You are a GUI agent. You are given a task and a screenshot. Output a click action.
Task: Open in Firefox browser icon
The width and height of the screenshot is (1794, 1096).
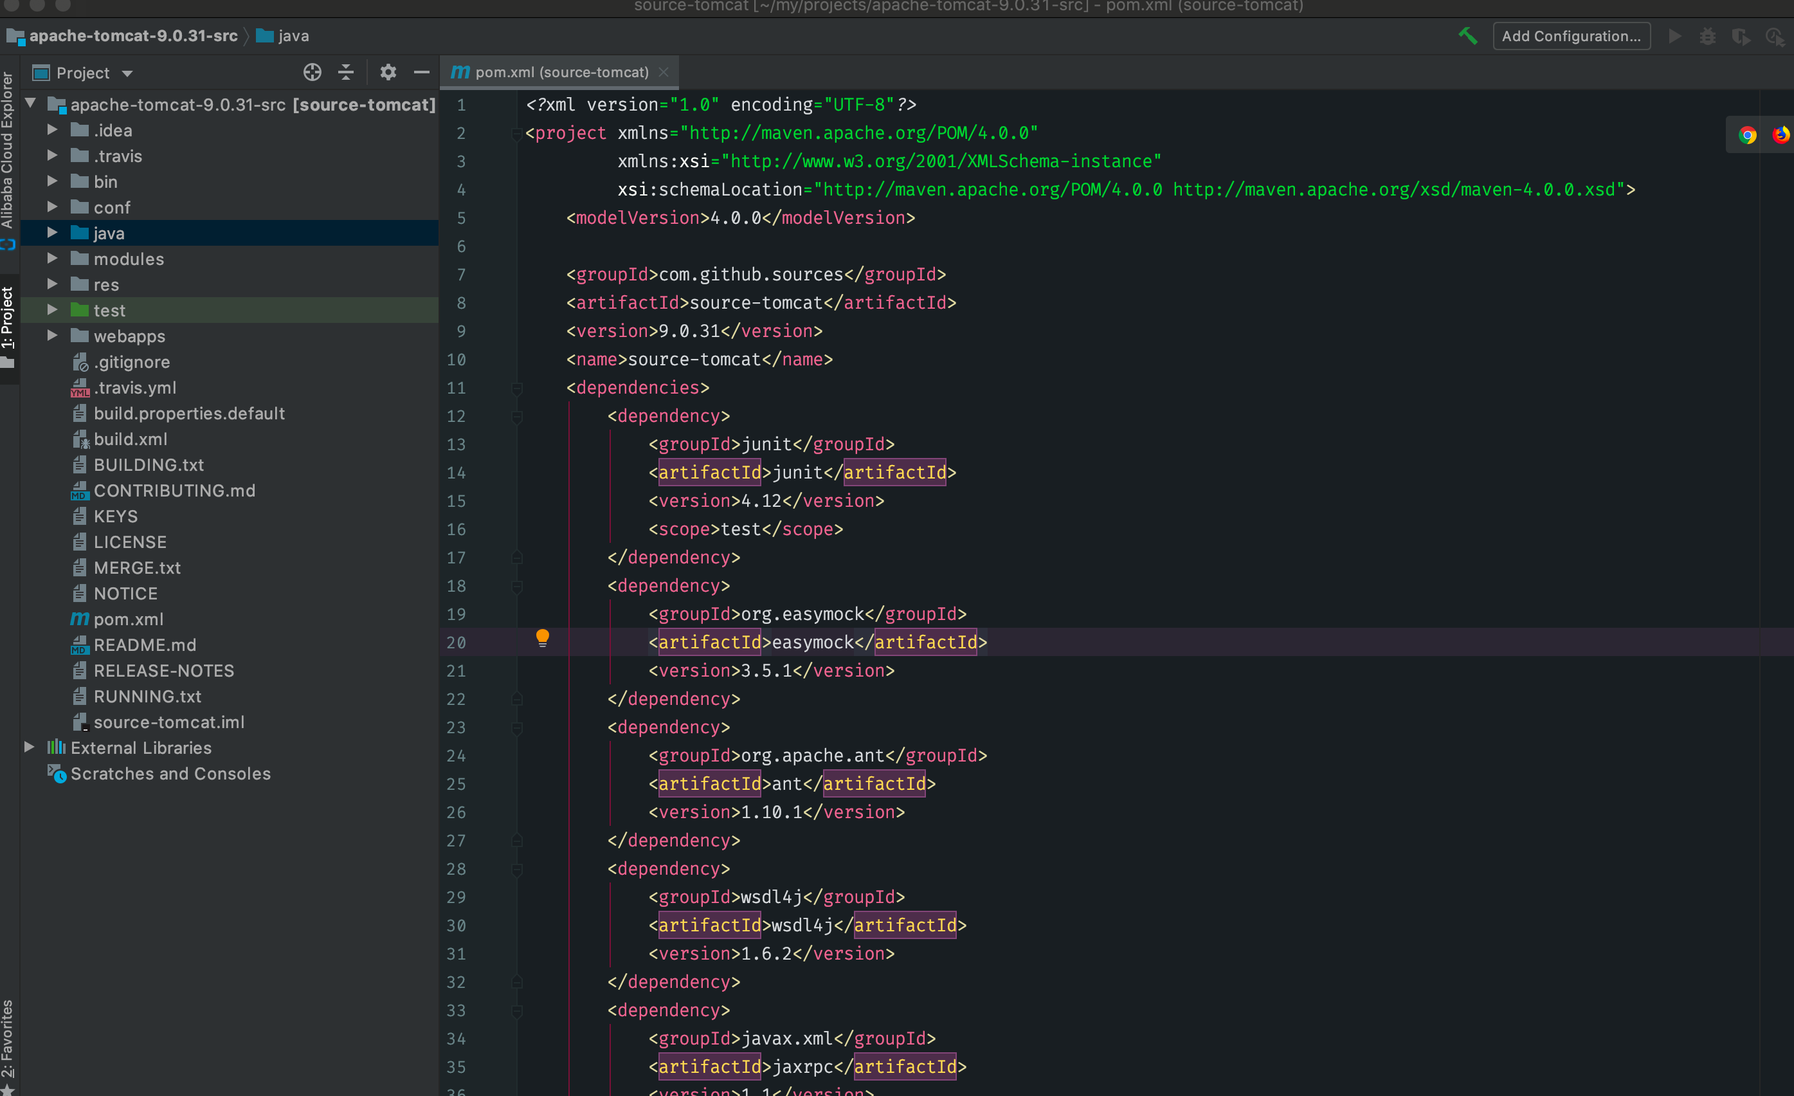tap(1781, 134)
